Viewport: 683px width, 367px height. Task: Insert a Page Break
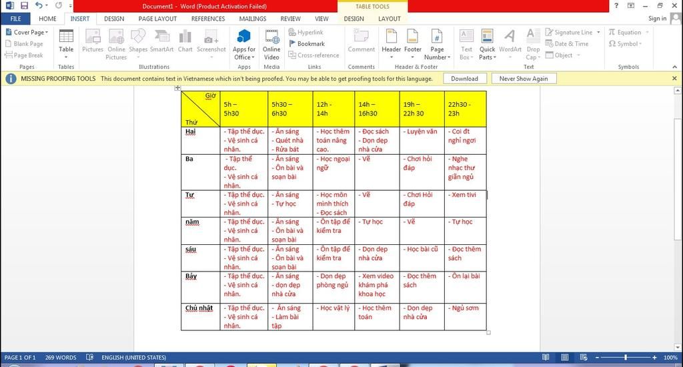click(x=24, y=55)
